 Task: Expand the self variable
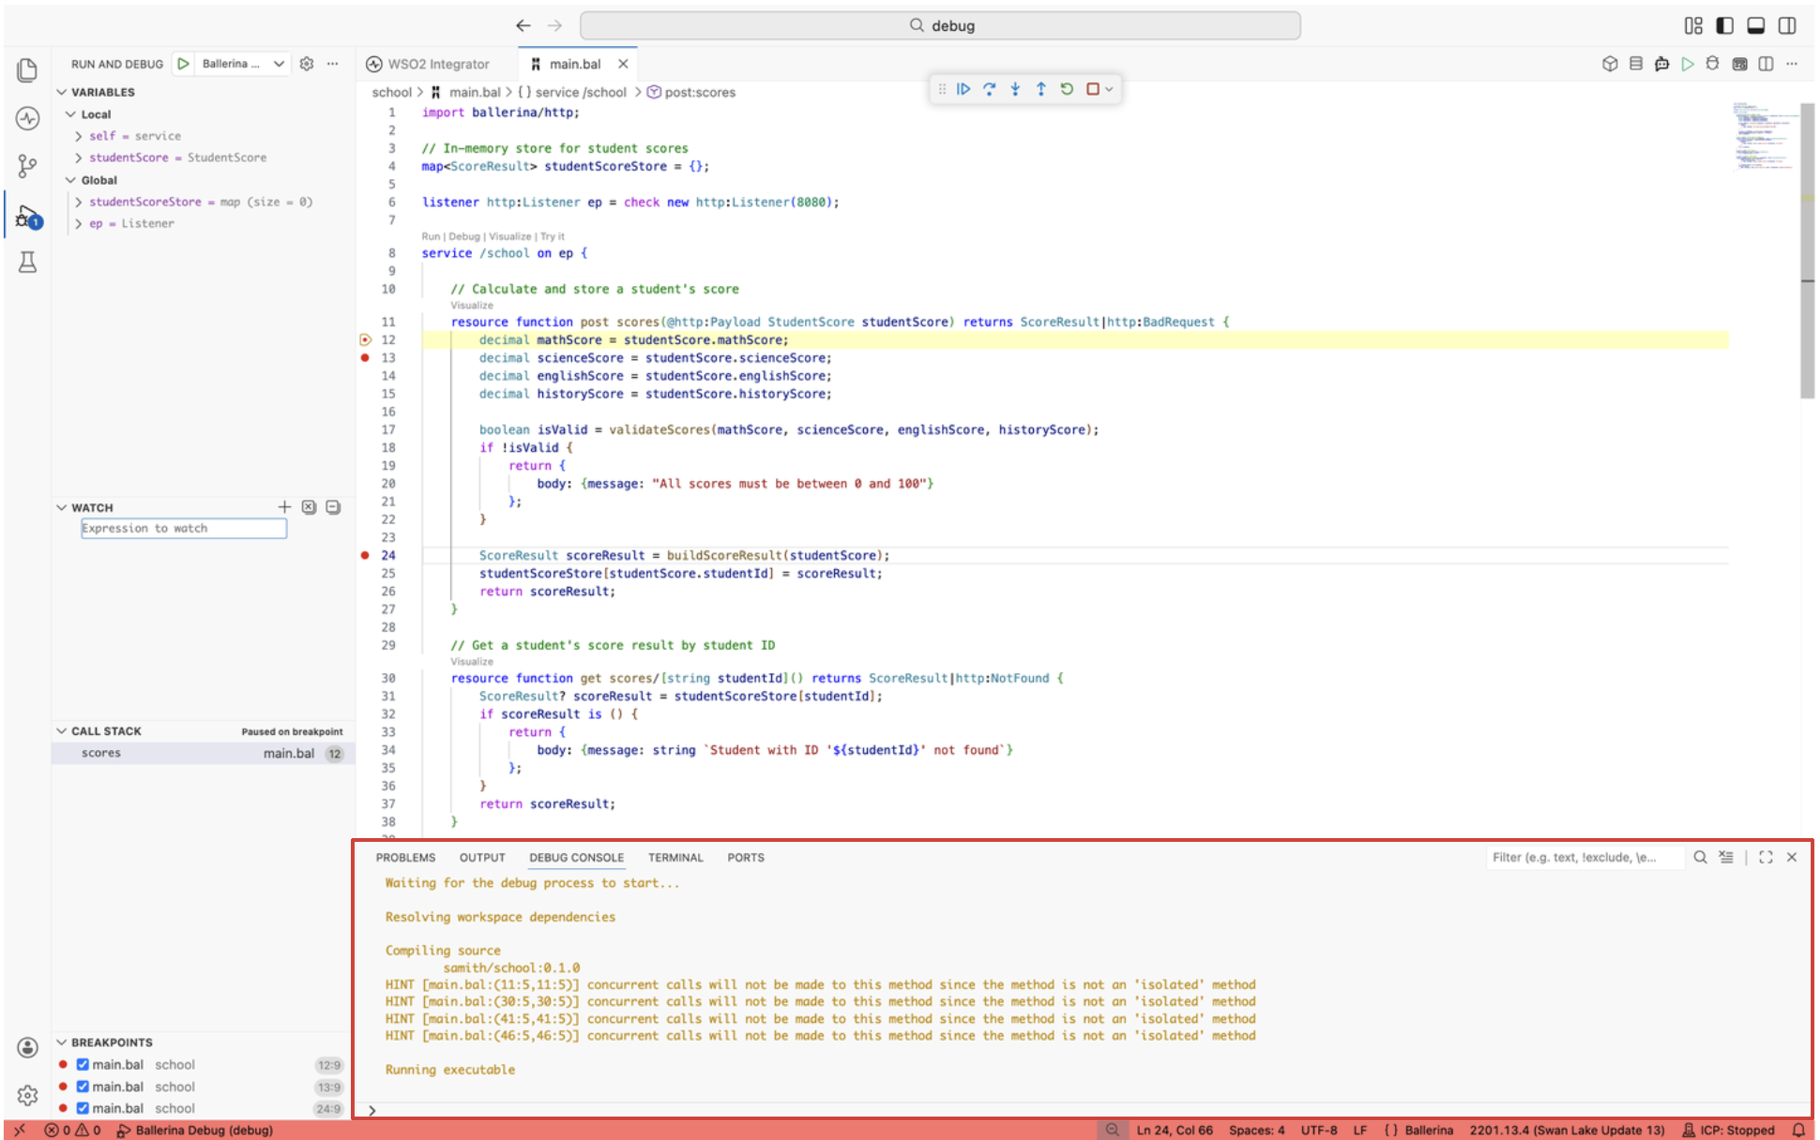point(79,136)
